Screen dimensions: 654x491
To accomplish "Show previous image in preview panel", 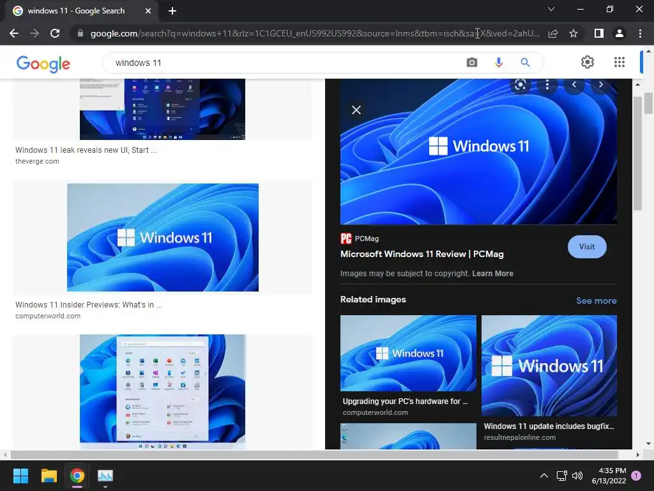I will point(574,85).
